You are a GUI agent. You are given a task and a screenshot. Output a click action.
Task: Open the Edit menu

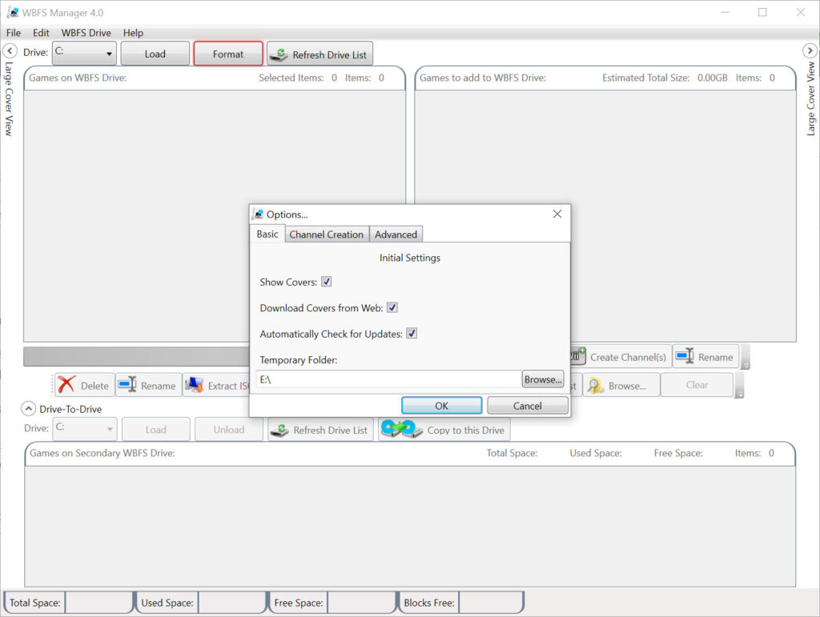coord(41,32)
